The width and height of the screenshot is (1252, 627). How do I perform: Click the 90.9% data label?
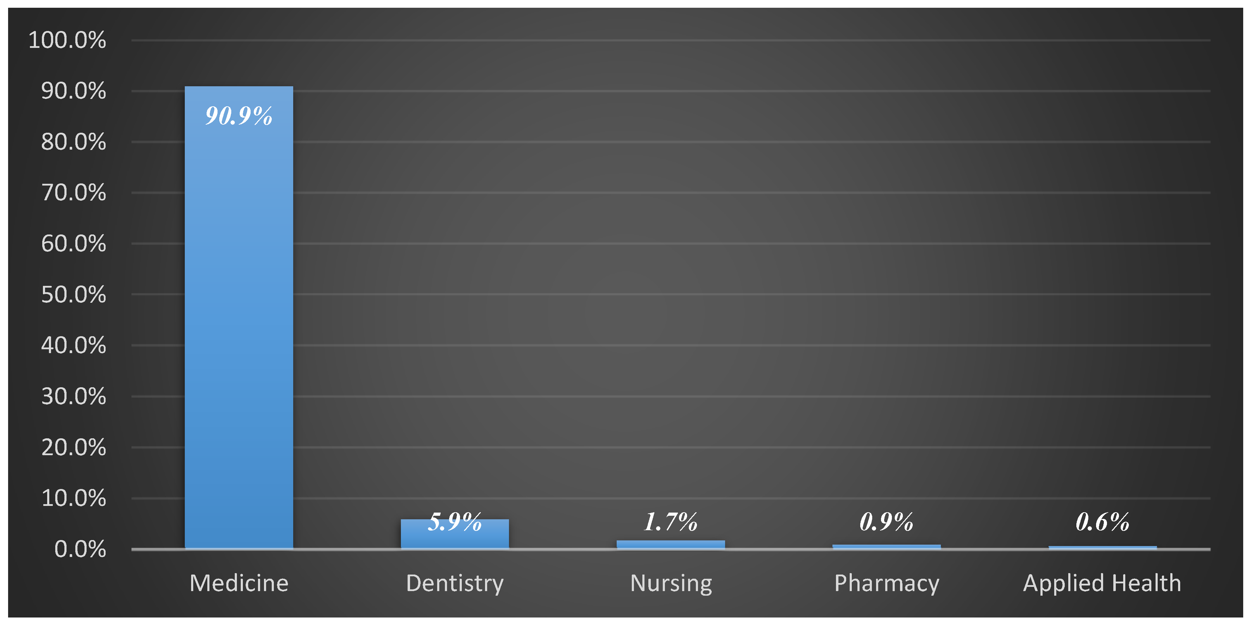(239, 116)
